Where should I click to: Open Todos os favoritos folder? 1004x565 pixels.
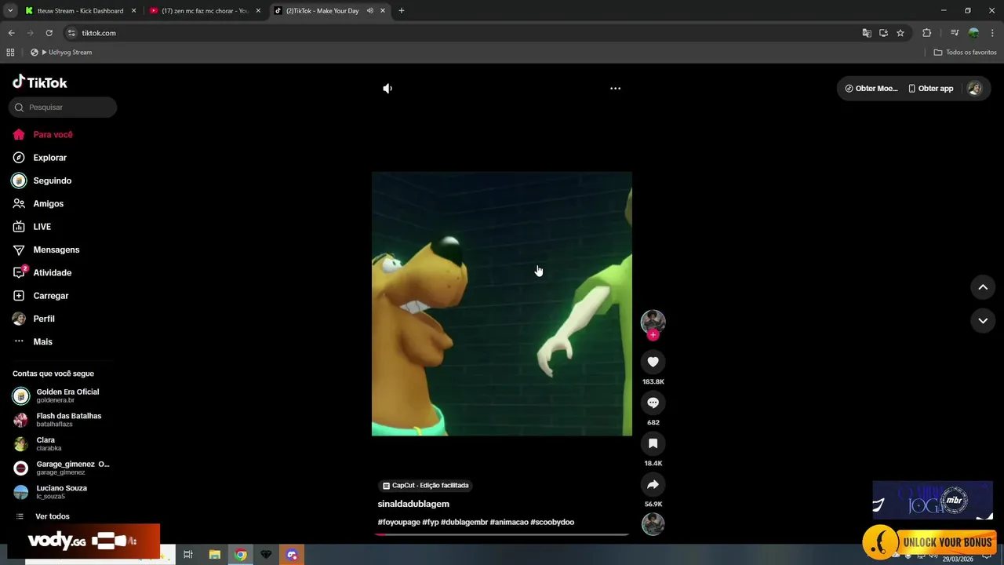click(x=965, y=53)
